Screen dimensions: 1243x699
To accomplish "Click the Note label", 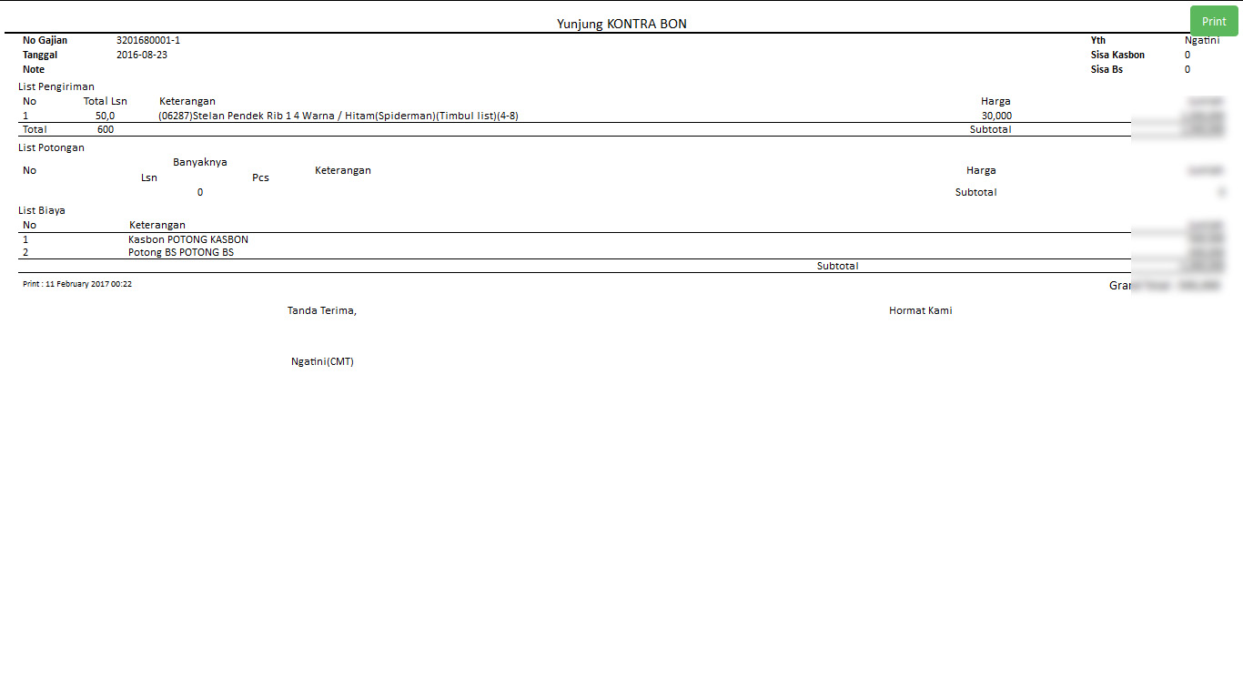I will point(34,69).
